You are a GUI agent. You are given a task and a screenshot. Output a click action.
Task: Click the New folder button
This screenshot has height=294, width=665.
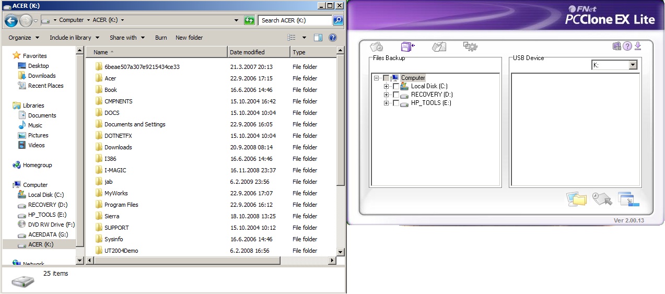tap(189, 38)
